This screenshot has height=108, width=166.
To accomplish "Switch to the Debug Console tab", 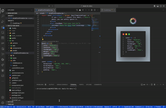I will click(x=62, y=84).
